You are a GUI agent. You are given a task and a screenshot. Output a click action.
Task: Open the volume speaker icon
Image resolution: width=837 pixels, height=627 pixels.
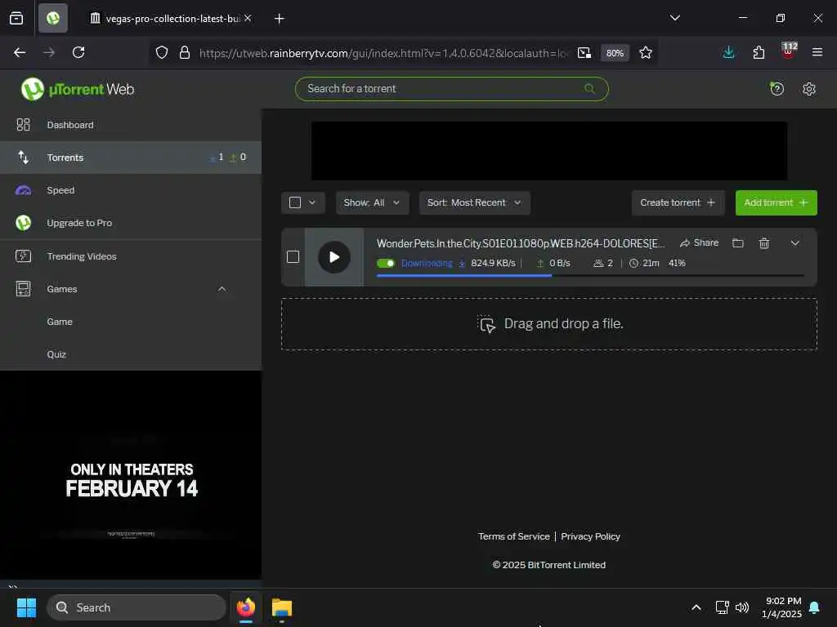[x=742, y=607]
